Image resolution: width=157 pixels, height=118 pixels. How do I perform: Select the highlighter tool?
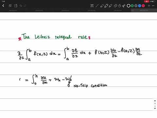point(106,6)
